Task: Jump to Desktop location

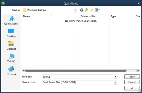Action: click(11, 33)
